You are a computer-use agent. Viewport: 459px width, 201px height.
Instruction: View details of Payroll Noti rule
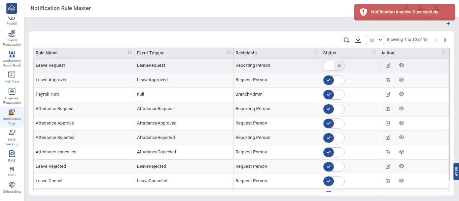pyautogui.click(x=401, y=94)
